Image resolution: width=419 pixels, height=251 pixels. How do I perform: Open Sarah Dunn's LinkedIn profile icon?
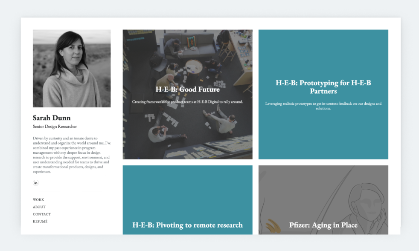[35, 183]
